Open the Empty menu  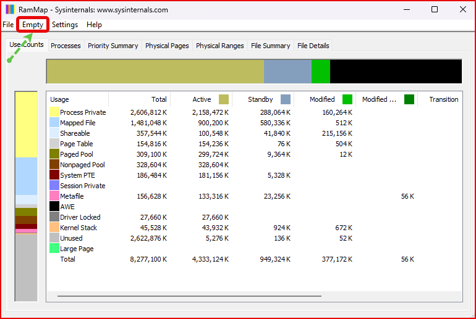[33, 25]
